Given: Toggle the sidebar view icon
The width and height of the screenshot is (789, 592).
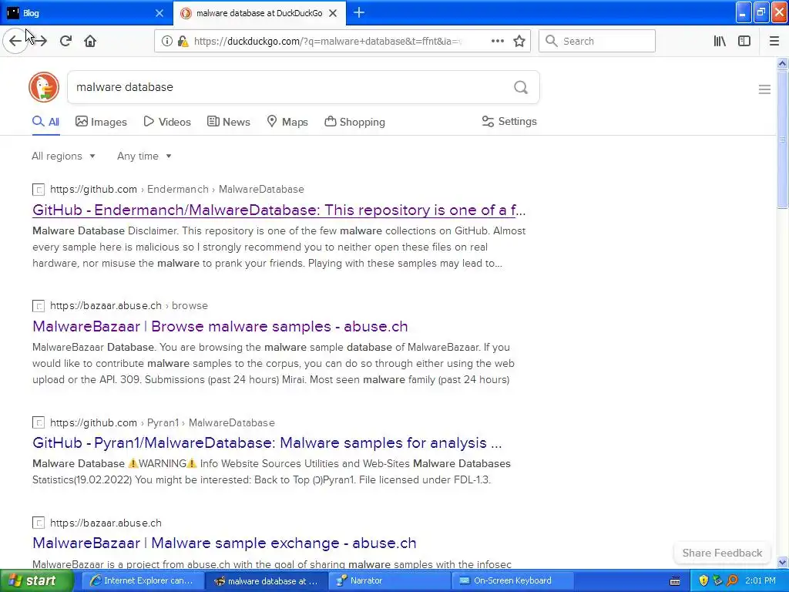Looking at the screenshot, I should pyautogui.click(x=744, y=41).
